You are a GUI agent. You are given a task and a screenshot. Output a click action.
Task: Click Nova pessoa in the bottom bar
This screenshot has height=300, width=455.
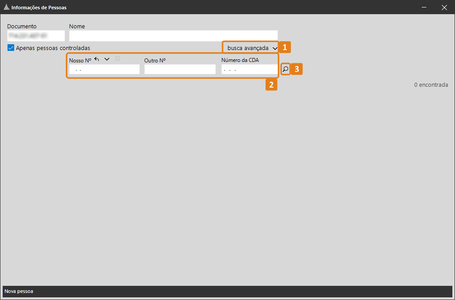pyautogui.click(x=19, y=291)
